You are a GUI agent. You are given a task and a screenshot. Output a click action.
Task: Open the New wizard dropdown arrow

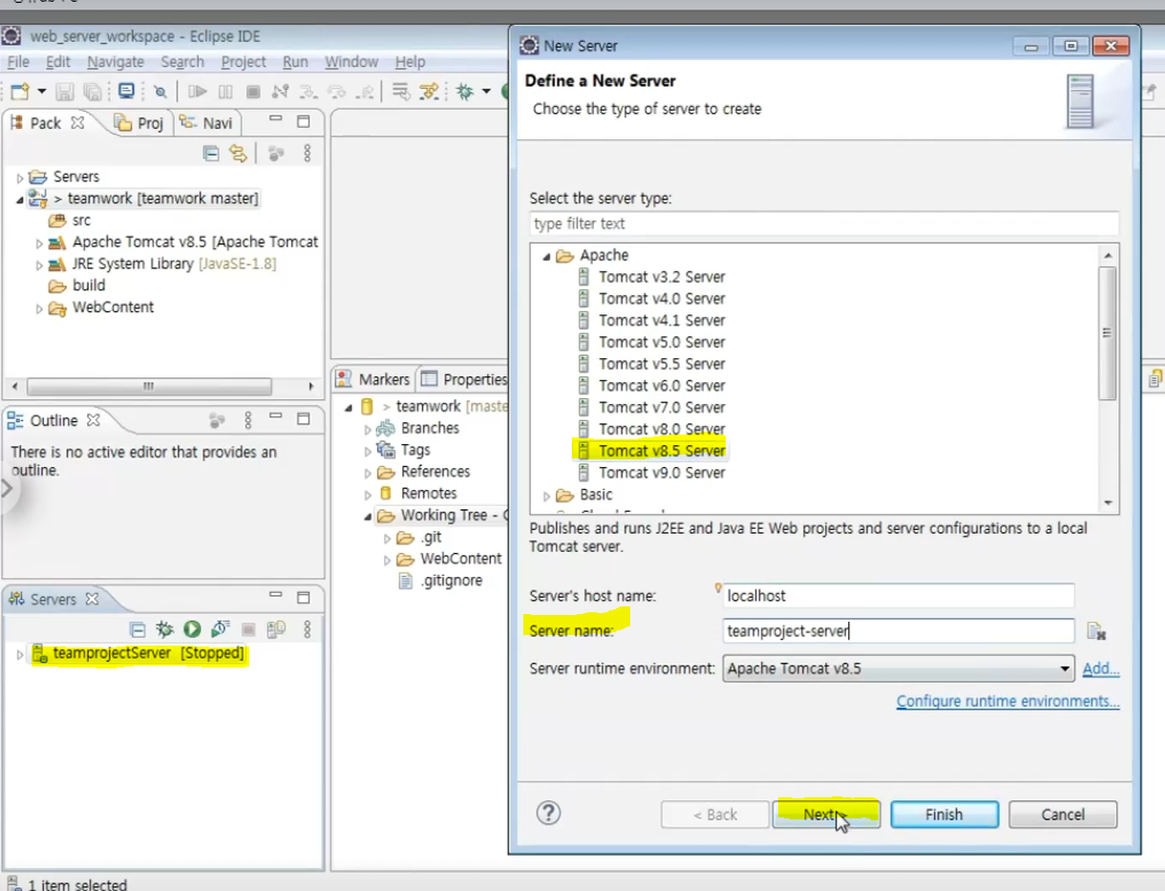pos(41,92)
